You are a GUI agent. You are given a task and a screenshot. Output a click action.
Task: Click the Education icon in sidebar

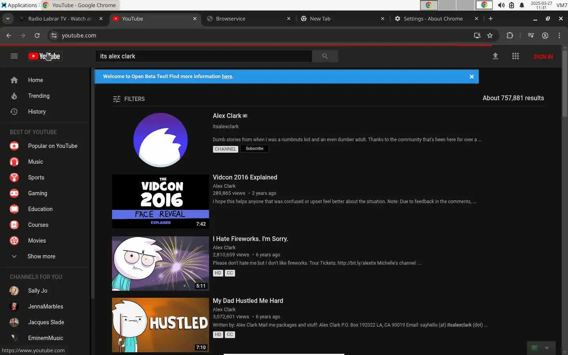click(x=14, y=209)
